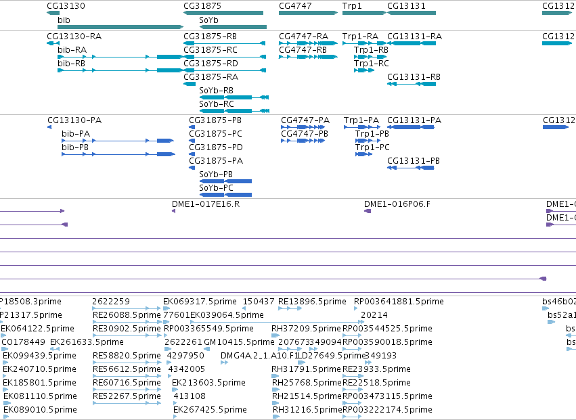Open transcript CG4747-RA
The image size is (576, 420).
[x=303, y=37]
